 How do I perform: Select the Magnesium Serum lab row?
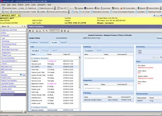click(55, 84)
